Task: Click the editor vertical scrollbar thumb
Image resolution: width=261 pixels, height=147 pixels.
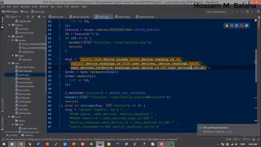Action: [256, 65]
